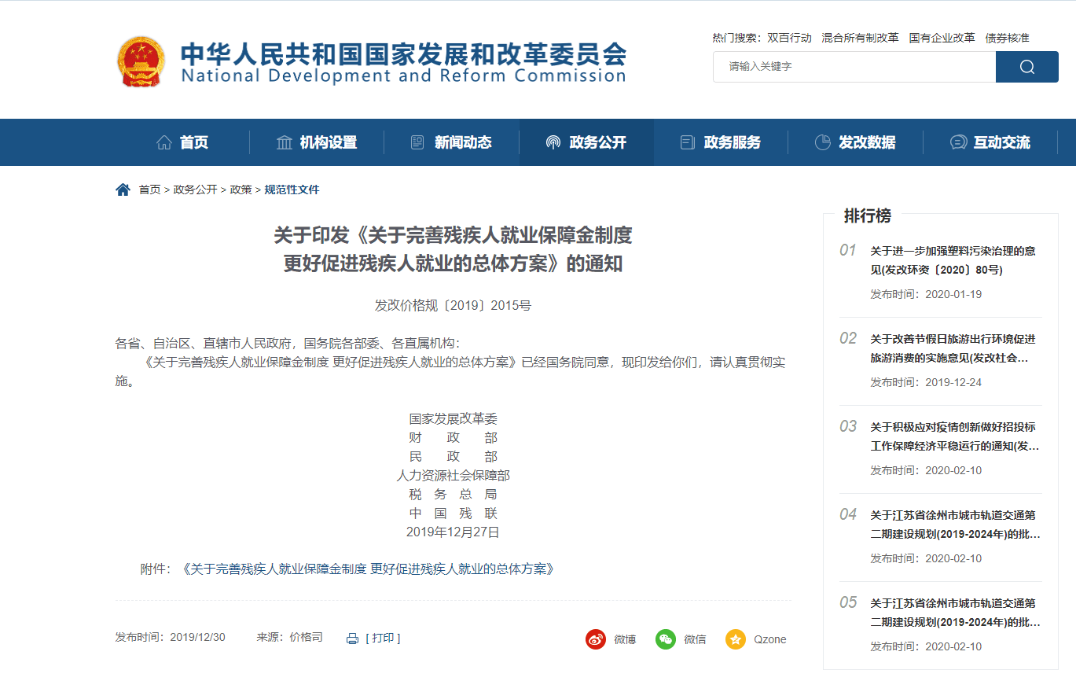Image resolution: width=1076 pixels, height=681 pixels.
Task: Click the magnifier search button
Action: (1026, 67)
